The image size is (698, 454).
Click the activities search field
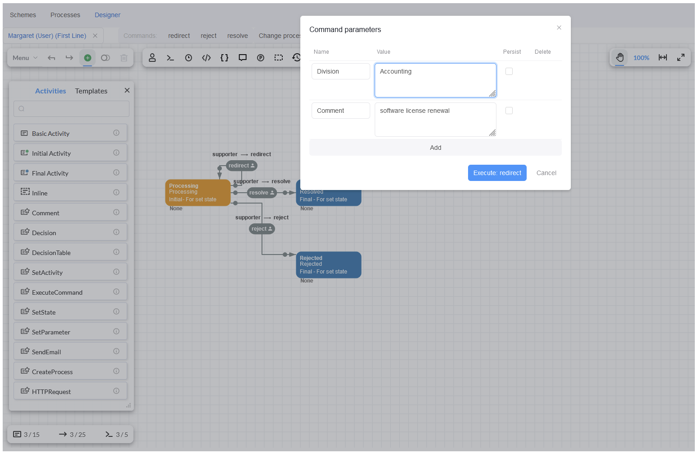coord(71,109)
